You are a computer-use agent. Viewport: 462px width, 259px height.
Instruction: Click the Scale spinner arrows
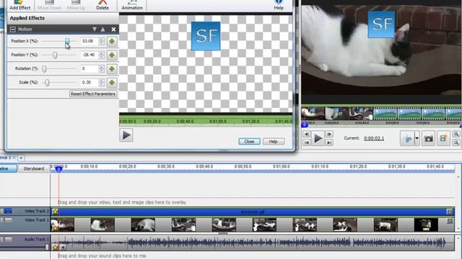pyautogui.click(x=102, y=83)
